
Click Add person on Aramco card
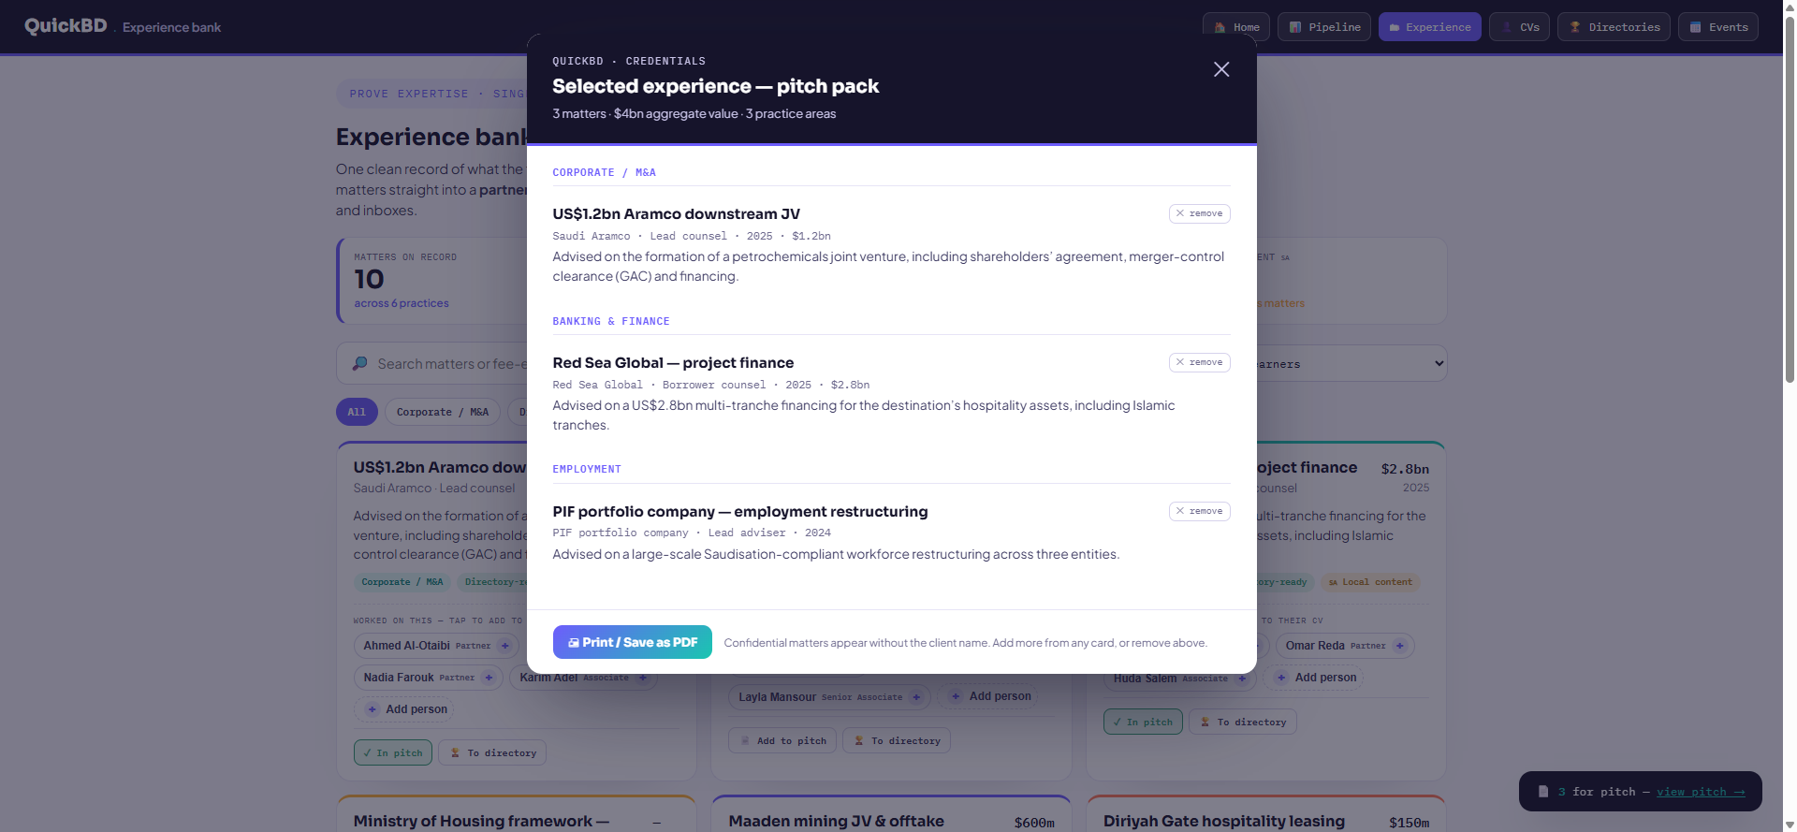coord(405,709)
